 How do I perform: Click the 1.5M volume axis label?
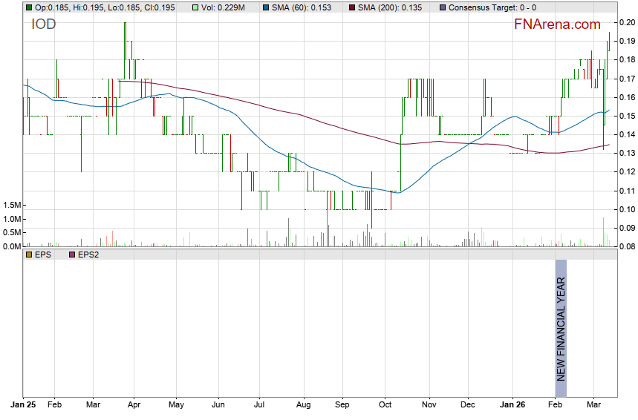coord(10,205)
